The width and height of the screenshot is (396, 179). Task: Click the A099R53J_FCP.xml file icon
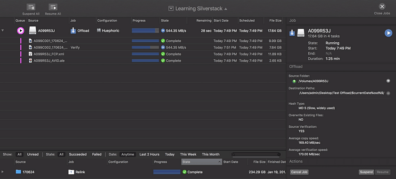30,54
